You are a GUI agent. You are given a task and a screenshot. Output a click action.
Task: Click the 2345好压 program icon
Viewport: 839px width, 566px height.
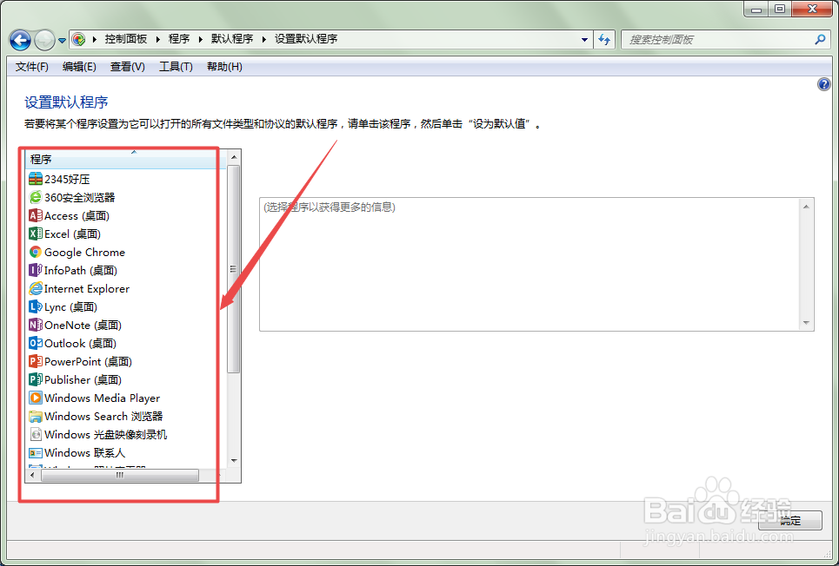click(36, 179)
